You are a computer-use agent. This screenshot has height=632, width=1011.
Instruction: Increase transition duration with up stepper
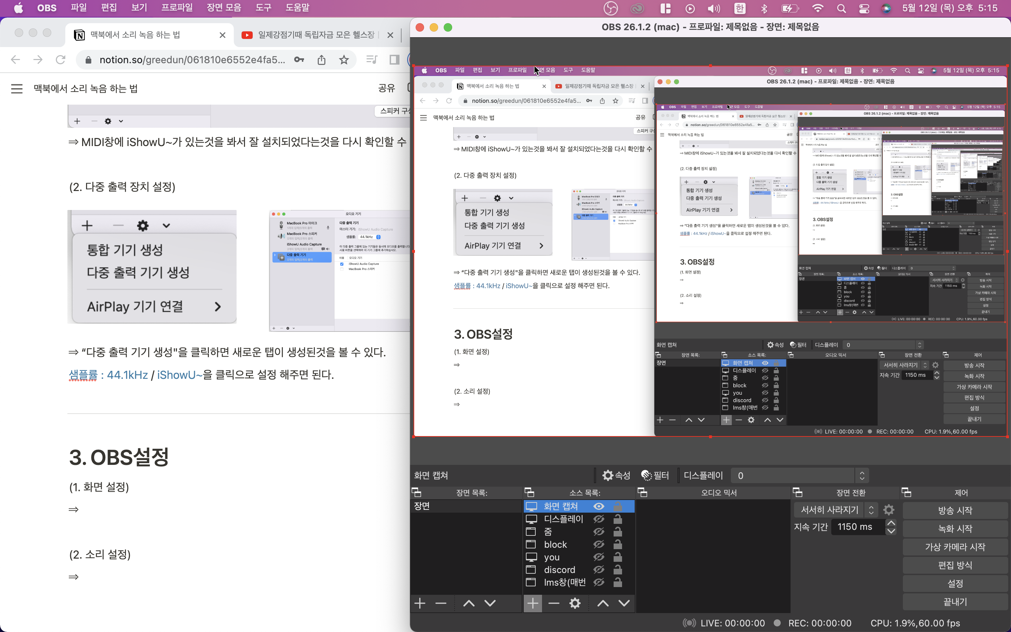891,523
